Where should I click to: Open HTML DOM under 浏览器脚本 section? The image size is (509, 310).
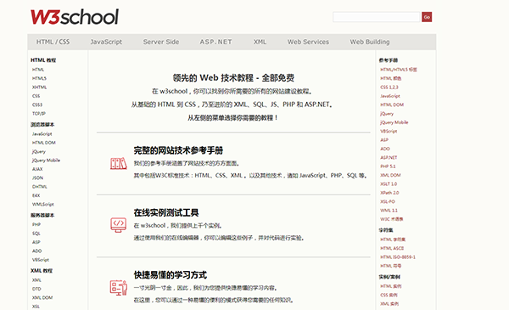pos(44,143)
